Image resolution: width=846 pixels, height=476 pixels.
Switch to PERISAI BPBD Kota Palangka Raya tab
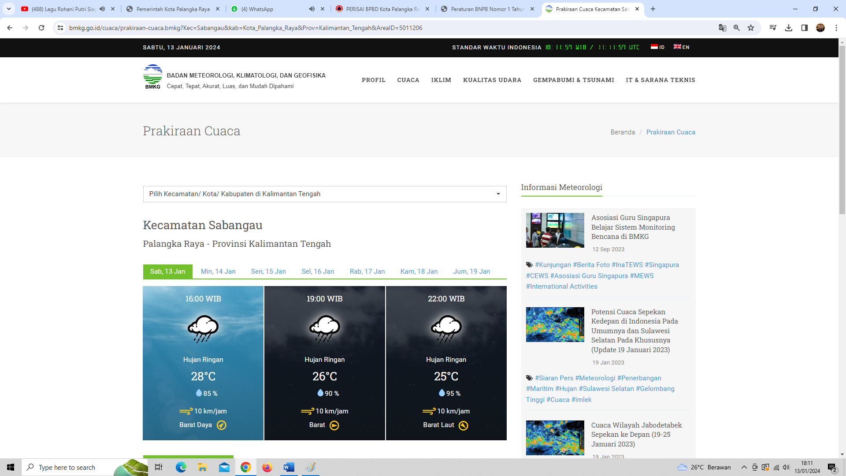tap(382, 9)
